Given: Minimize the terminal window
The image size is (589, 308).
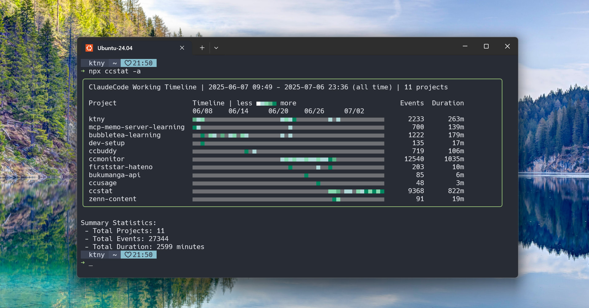Looking at the screenshot, I should [x=465, y=46].
